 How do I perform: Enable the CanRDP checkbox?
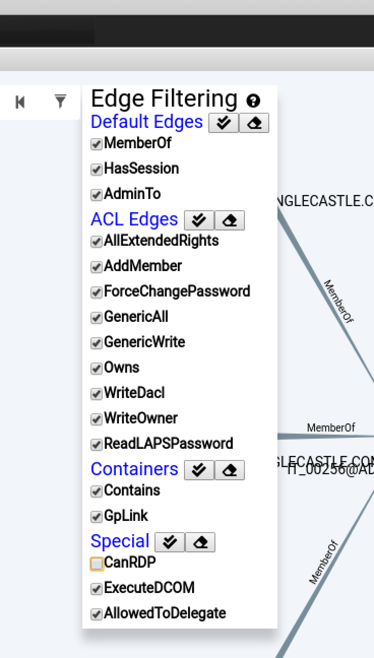(x=97, y=564)
